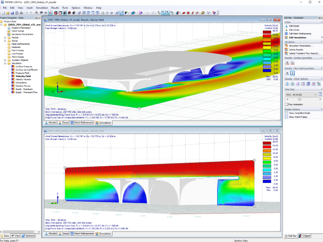Click third icon in Results Other Options row

pyautogui.click(x=298, y=84)
